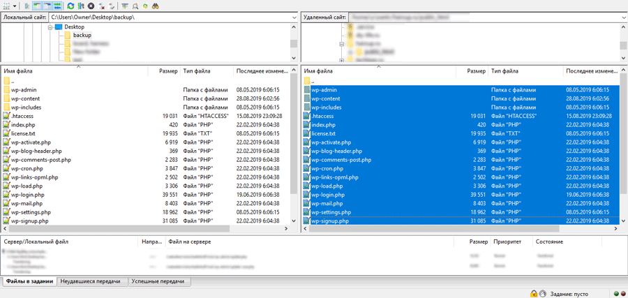Toggle the message log display
The image size is (628, 298).
[27, 6]
